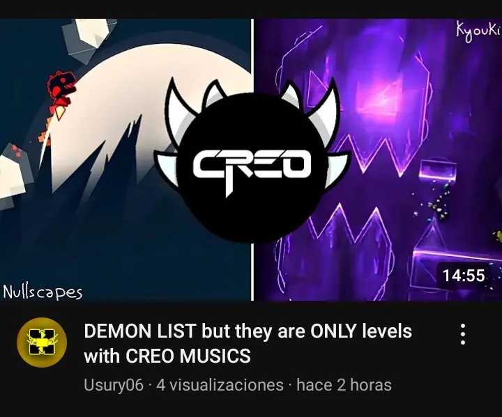Click the 'with CREO MUSICS' title line
Screen dimensions: 502x417
tap(167, 356)
